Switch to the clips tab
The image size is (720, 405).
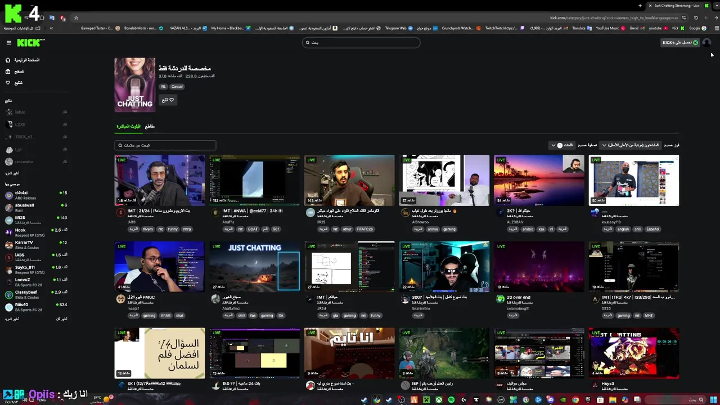(150, 126)
